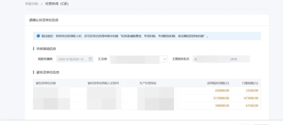Click the blue info icon in the tax notice
This screenshot has width=283, height=125.
coord(38,36)
